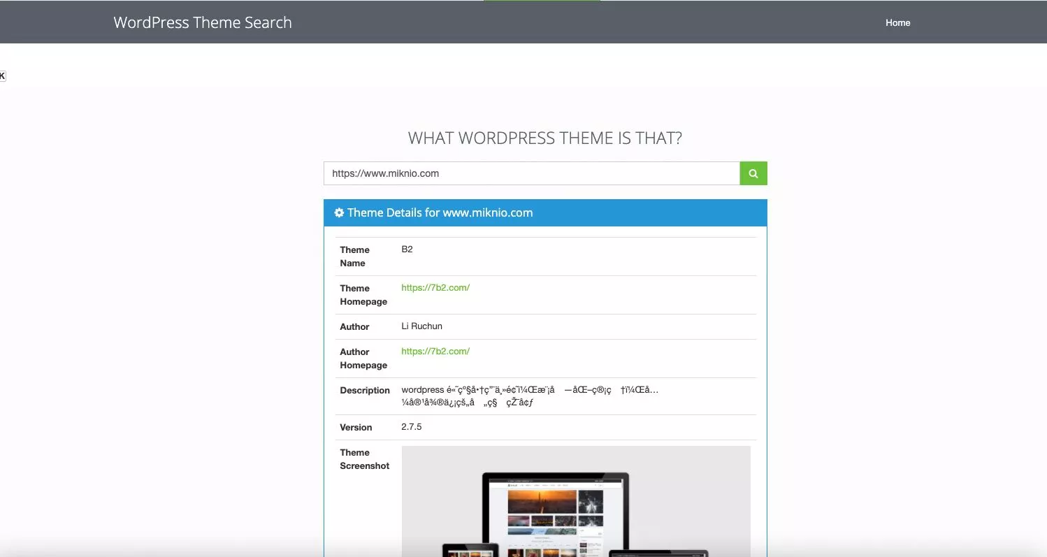Open the Home navigation link
Image resolution: width=1047 pixels, height=557 pixels.
click(897, 22)
